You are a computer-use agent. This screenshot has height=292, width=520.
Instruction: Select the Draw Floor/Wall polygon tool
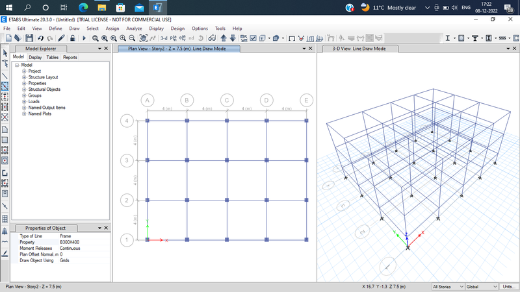point(5,129)
